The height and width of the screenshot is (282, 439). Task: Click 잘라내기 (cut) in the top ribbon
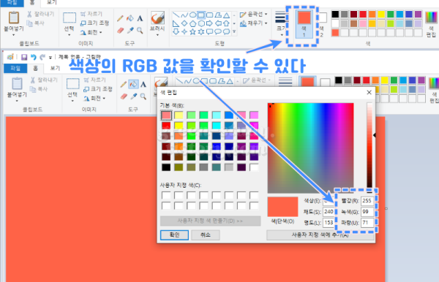pyautogui.click(x=40, y=14)
